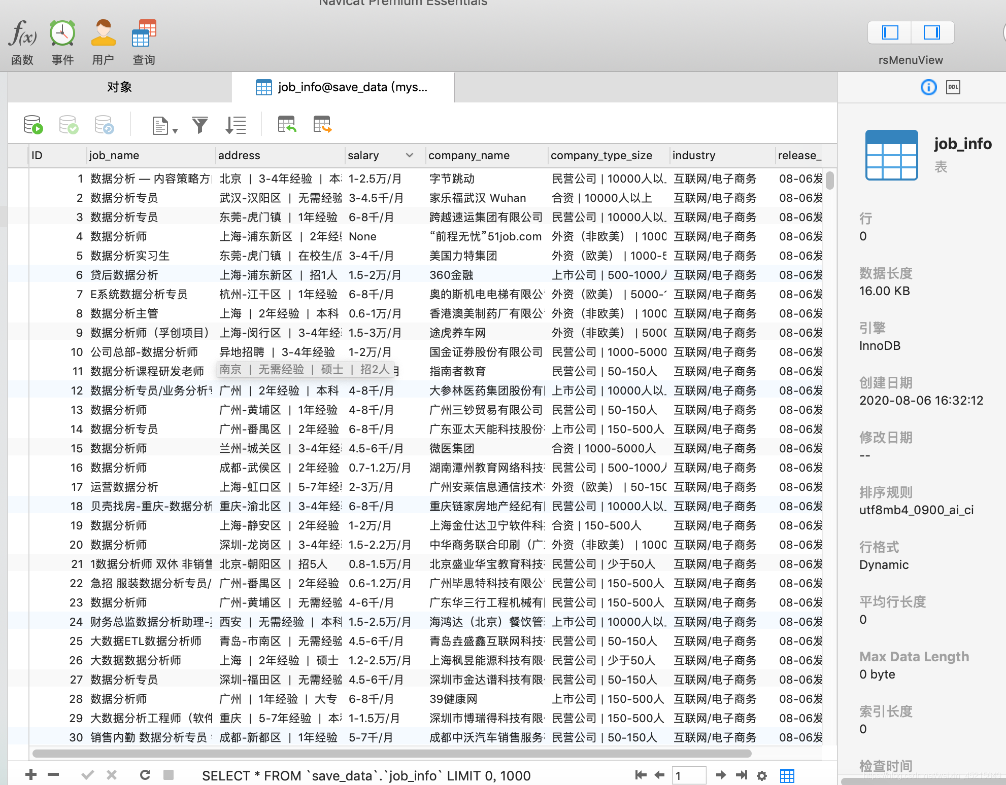Select job_name 大数据ETL数据分析师
Viewport: 1006px width, 785px height.
point(146,641)
